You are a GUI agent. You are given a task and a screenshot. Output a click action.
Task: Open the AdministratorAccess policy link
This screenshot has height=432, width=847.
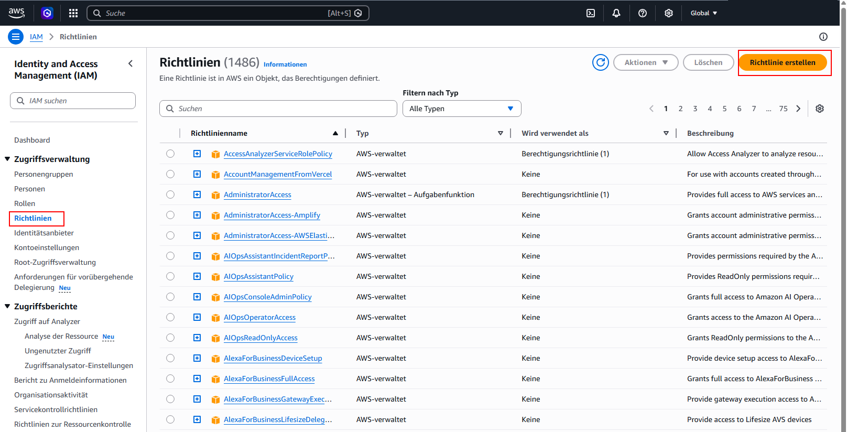click(257, 195)
